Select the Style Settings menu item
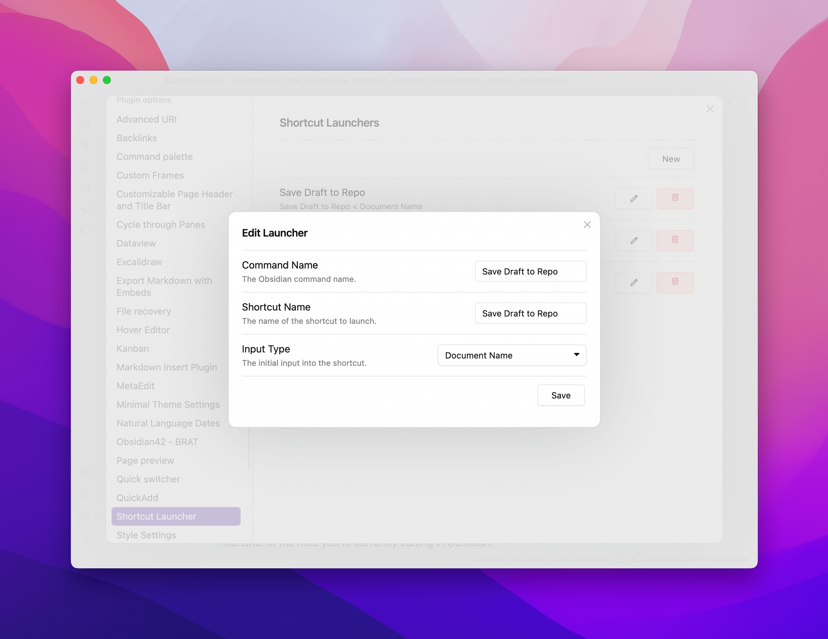Viewport: 828px width, 639px height. click(146, 535)
